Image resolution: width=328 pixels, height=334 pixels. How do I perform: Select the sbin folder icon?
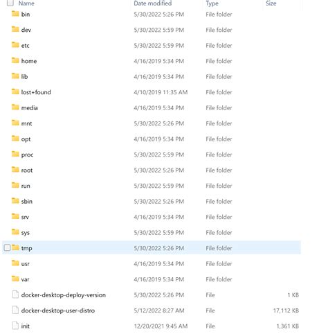point(15,201)
